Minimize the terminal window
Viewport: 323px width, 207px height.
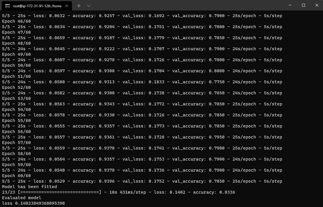290,5
